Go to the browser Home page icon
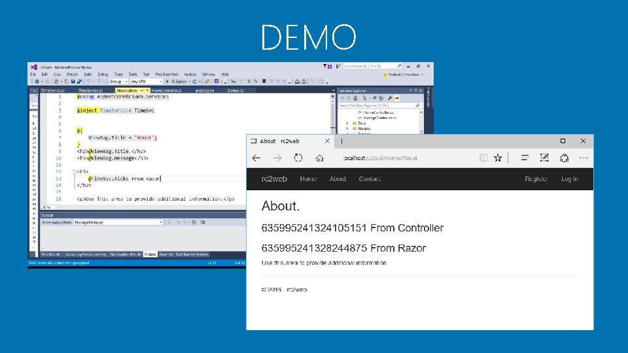The width and height of the screenshot is (628, 353). (x=319, y=158)
